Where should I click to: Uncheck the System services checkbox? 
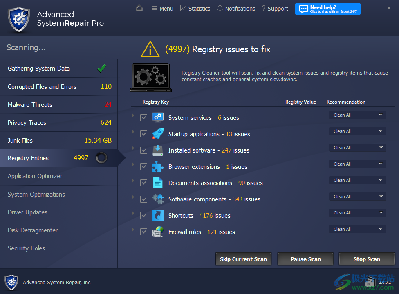coord(144,117)
